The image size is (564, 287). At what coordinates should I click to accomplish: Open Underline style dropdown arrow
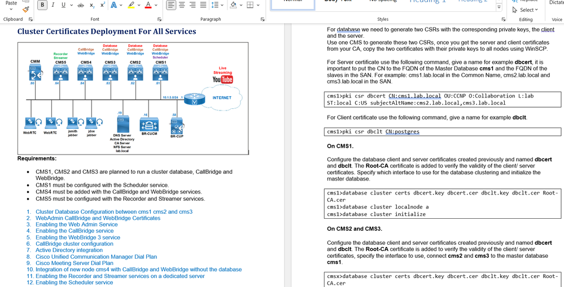coord(71,5)
